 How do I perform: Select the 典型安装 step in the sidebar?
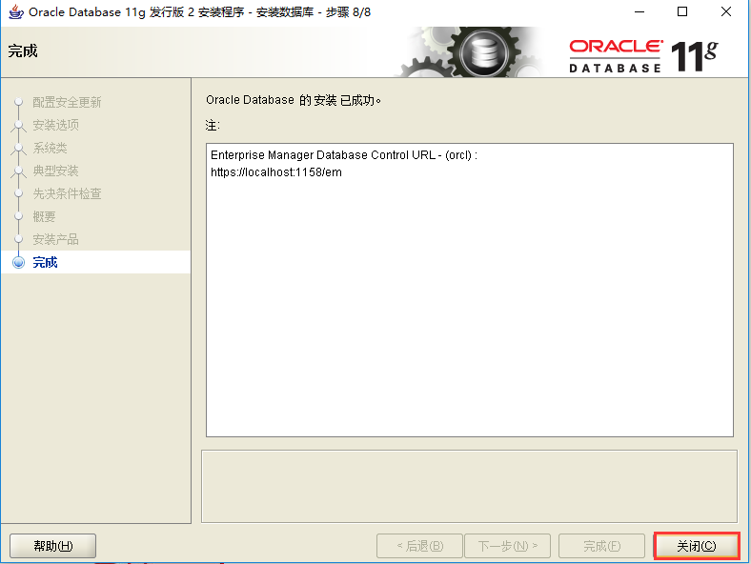click(55, 171)
